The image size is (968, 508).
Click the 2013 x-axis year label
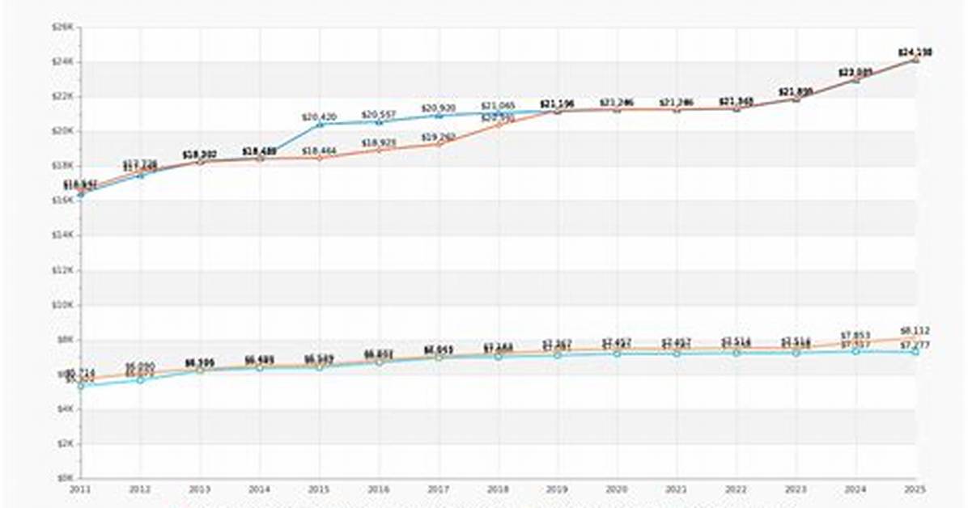point(199,489)
